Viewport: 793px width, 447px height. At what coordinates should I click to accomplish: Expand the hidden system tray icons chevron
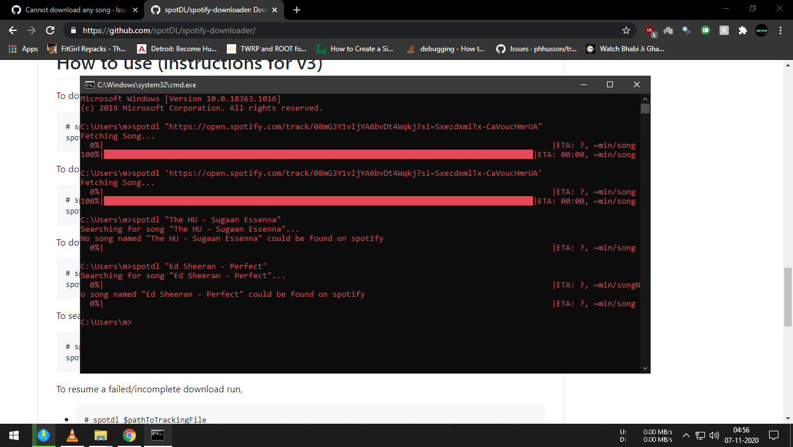(686, 435)
